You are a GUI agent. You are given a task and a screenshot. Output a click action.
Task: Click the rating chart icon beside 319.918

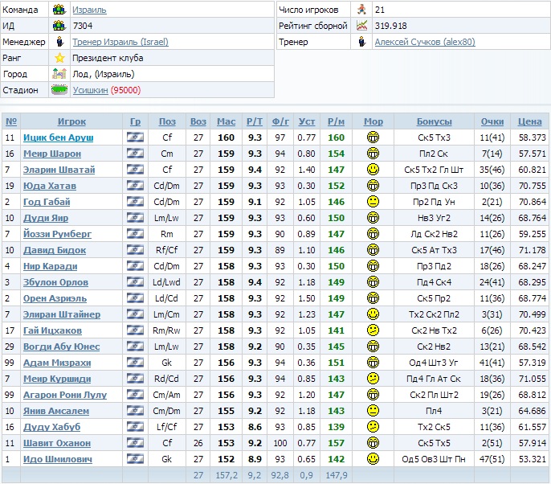pyautogui.click(x=361, y=26)
